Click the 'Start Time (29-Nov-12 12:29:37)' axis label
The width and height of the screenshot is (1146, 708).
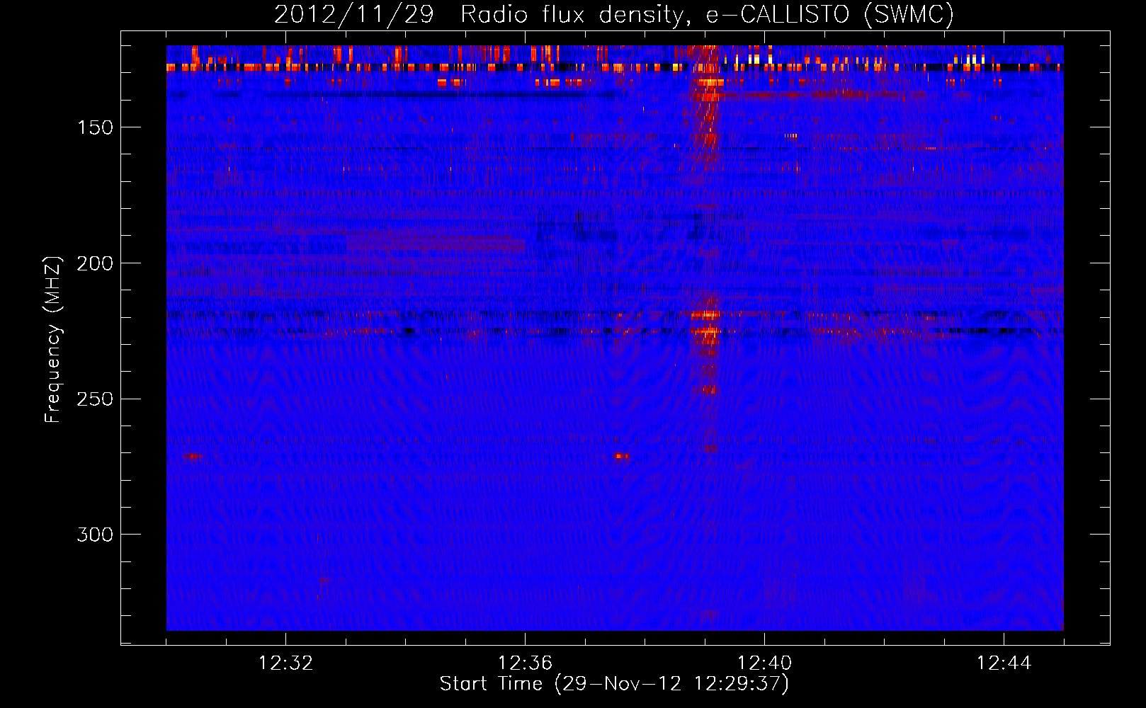point(614,684)
